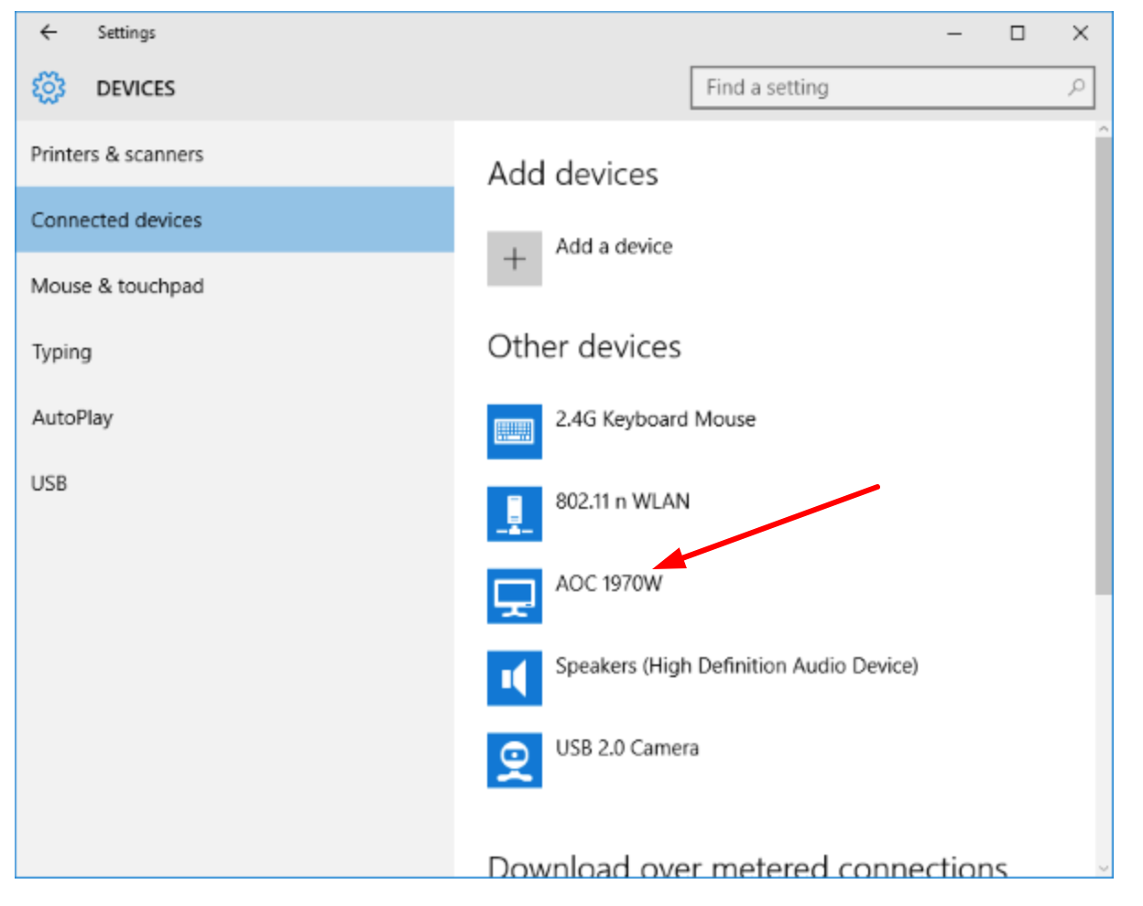The image size is (1143, 906).
Task: Select the 2.4G Keyboard Mouse keyboard icon
Action: coord(514,431)
